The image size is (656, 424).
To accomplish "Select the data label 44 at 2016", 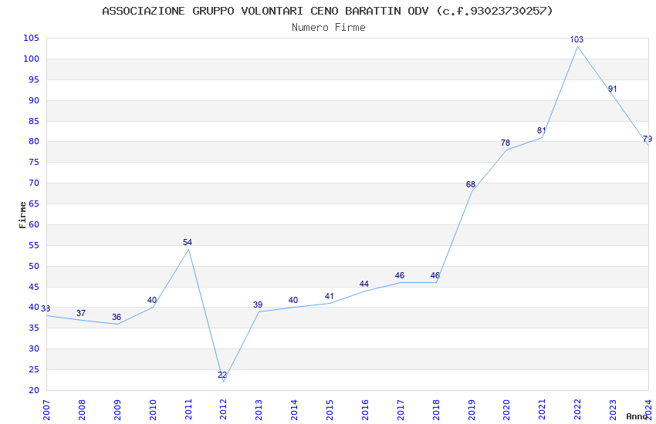I will 364,284.
